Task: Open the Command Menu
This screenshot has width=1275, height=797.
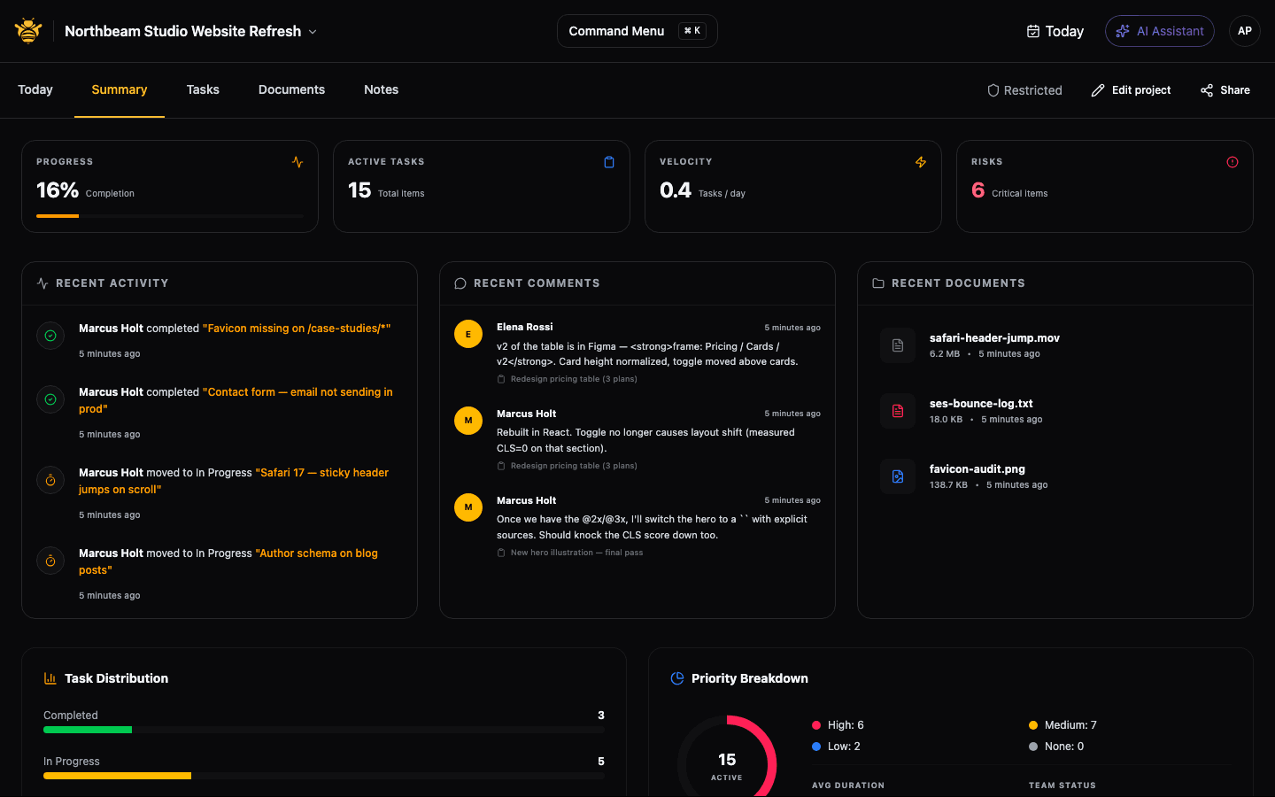Action: [x=637, y=31]
